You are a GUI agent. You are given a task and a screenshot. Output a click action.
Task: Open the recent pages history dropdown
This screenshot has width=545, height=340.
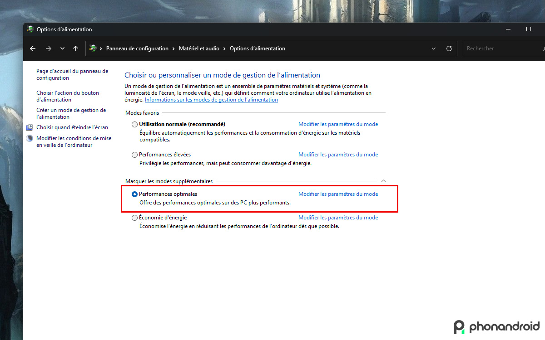[x=62, y=49]
